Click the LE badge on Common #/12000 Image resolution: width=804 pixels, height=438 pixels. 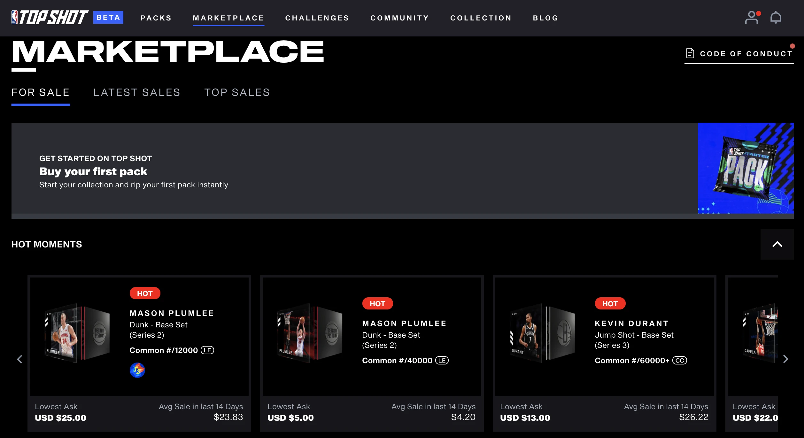(x=207, y=350)
